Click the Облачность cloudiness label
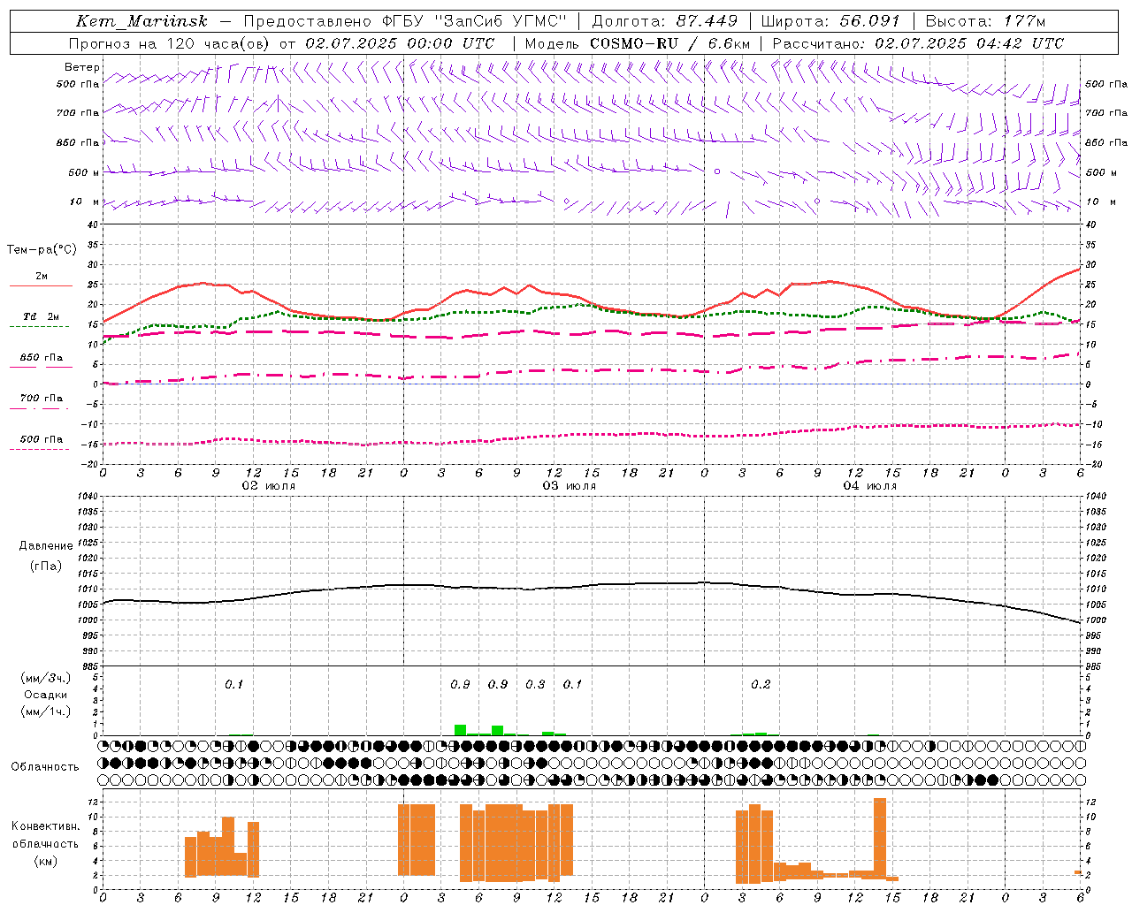The height and width of the screenshot is (905, 1132). point(45,766)
